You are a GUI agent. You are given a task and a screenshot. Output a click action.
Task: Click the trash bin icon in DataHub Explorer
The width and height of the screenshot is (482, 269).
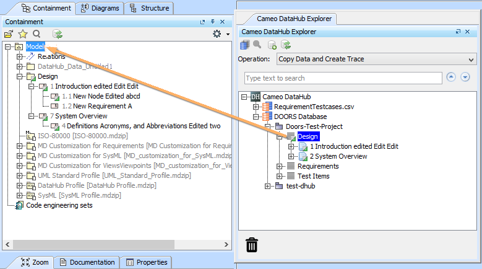tap(252, 245)
